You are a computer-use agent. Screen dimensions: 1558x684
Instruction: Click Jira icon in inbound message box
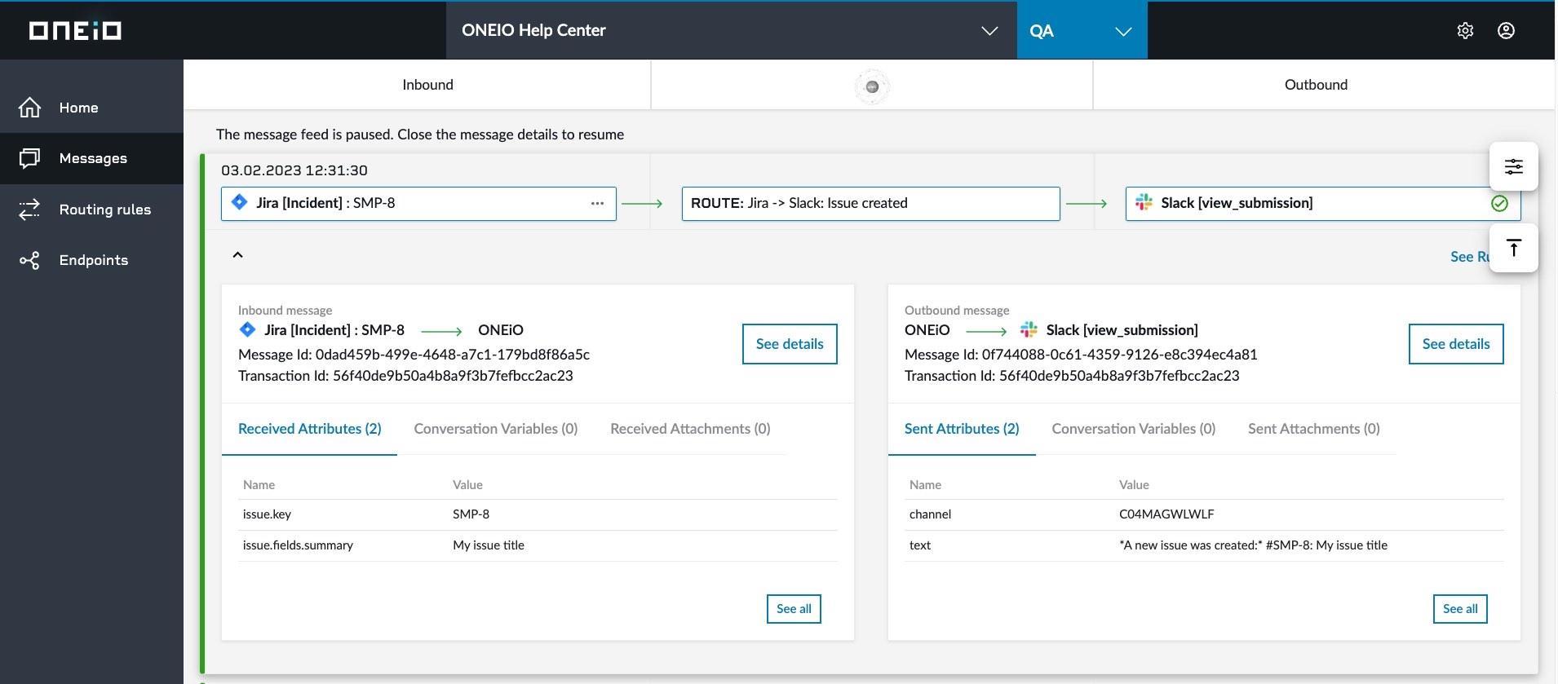pyautogui.click(x=239, y=202)
